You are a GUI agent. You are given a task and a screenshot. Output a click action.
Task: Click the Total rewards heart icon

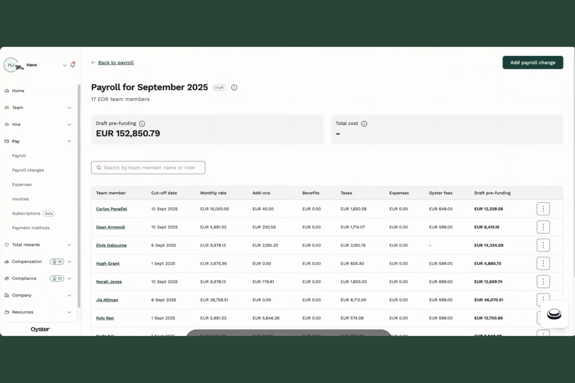[7, 245]
